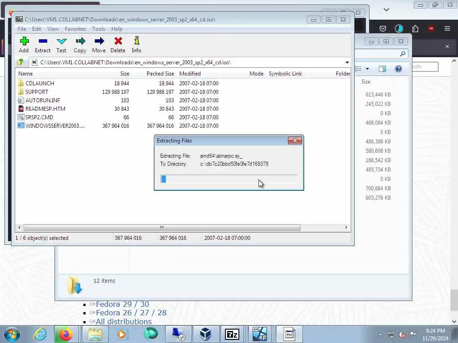Click the 613,446 KB size entry

[378, 95]
